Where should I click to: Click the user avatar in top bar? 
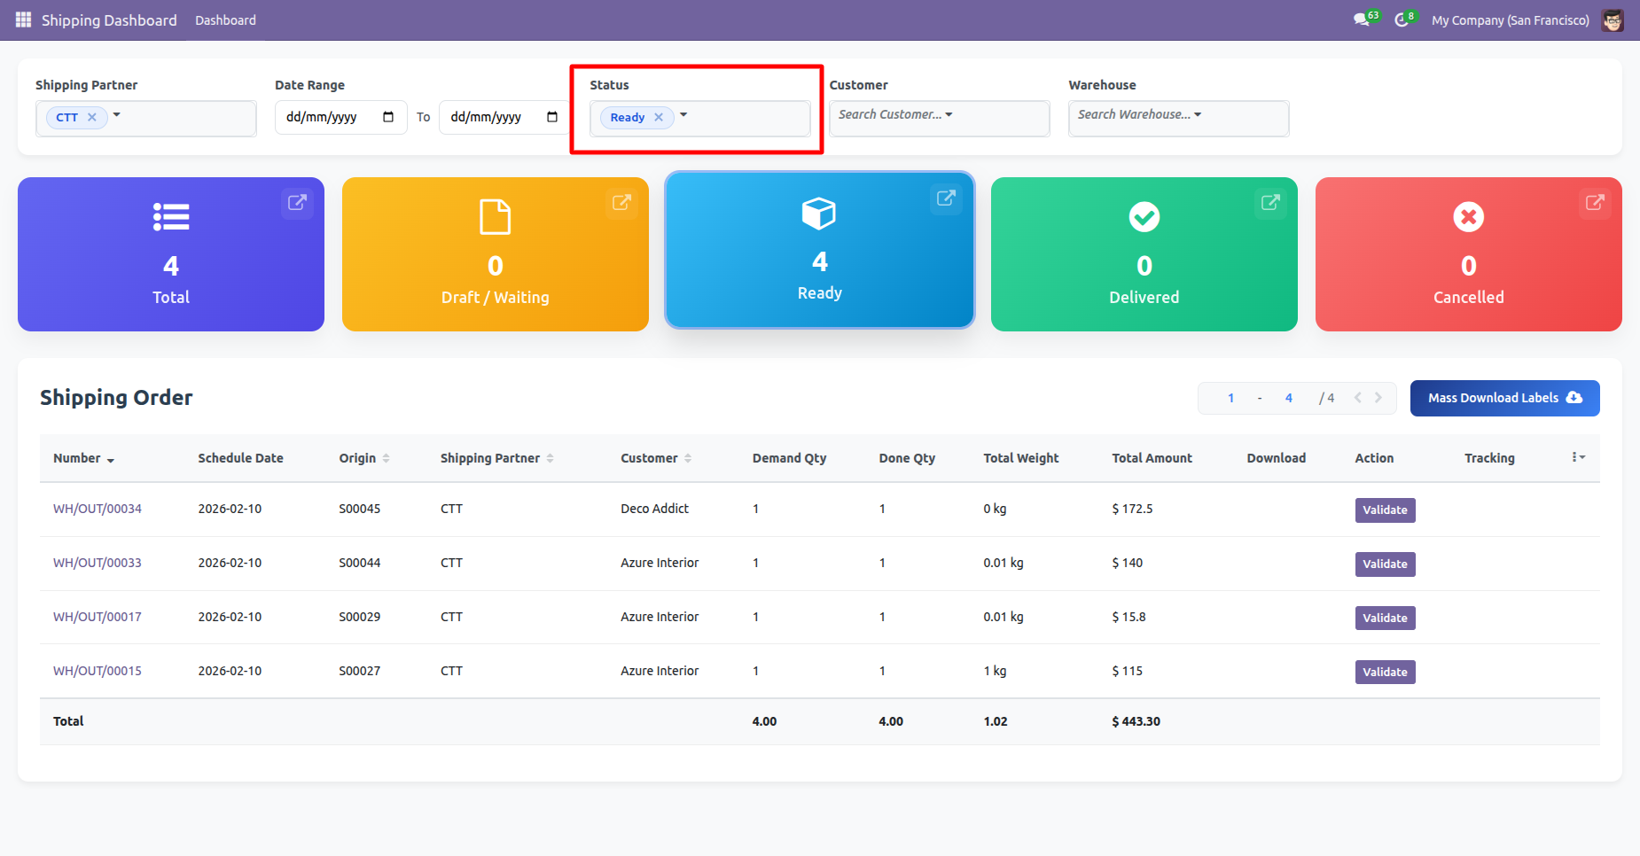point(1613,20)
